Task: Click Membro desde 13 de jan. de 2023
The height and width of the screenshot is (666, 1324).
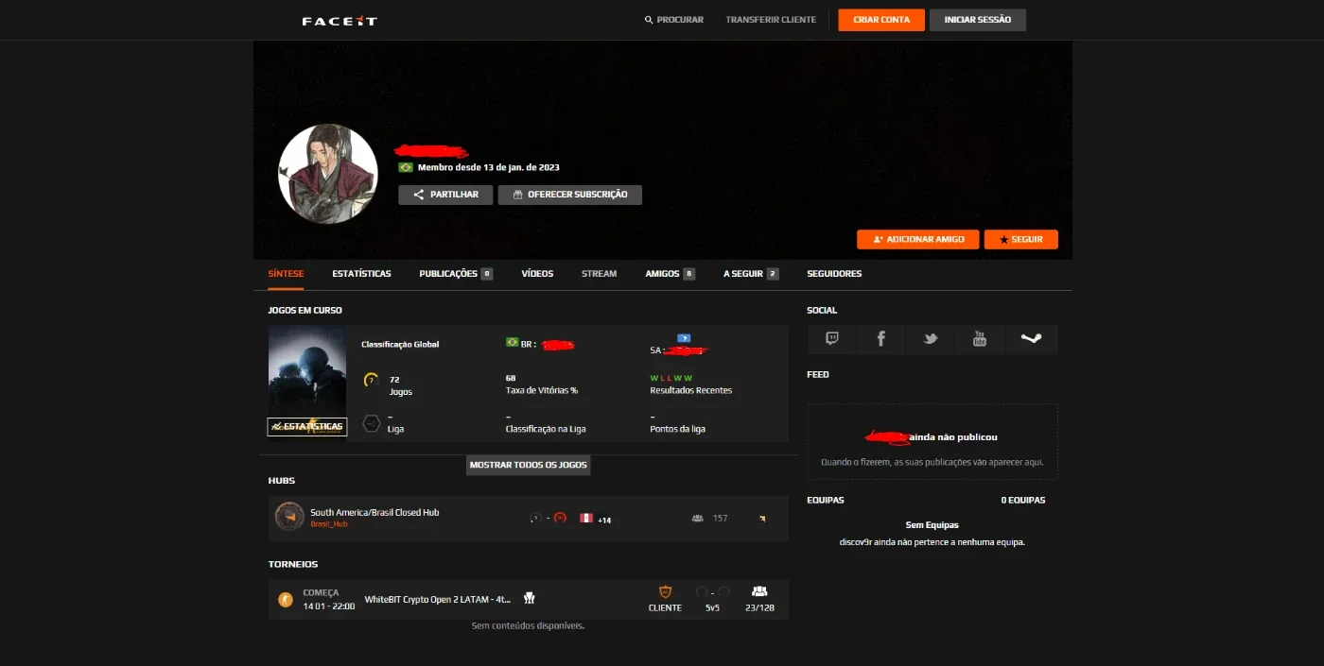Action: pyautogui.click(x=489, y=167)
